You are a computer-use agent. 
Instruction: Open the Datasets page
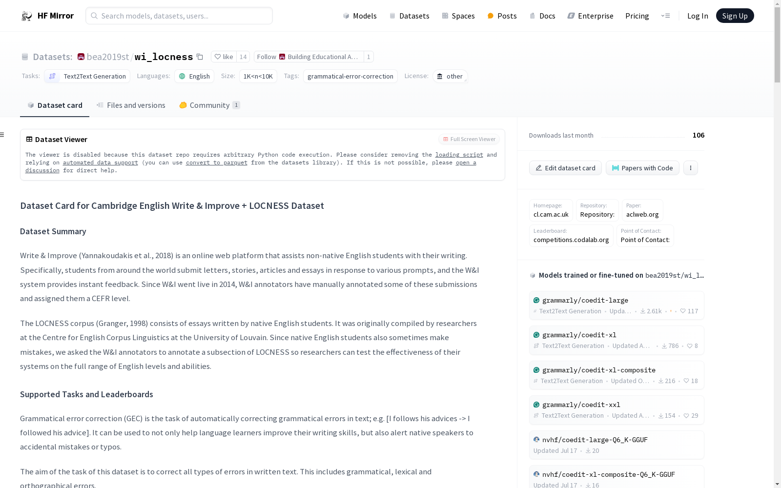[409, 16]
